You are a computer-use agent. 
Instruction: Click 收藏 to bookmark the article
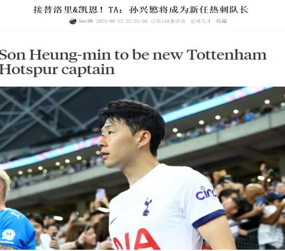coord(221,21)
